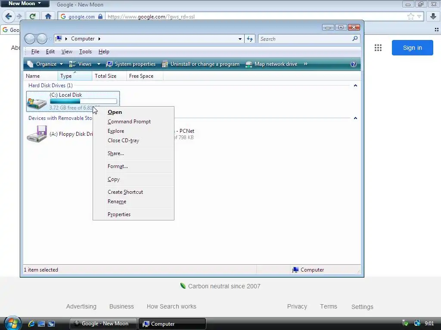441x330 pixels.
Task: Open the Google apps grid
Action: pyautogui.click(x=378, y=48)
